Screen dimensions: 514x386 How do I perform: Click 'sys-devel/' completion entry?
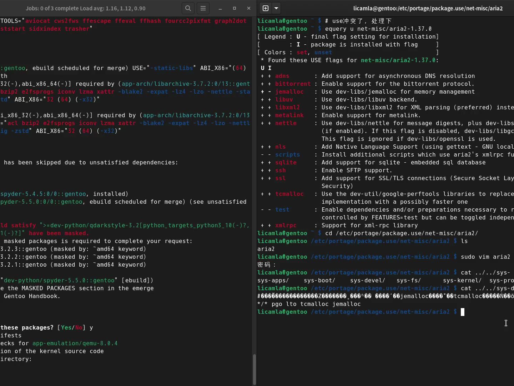coord(368,280)
